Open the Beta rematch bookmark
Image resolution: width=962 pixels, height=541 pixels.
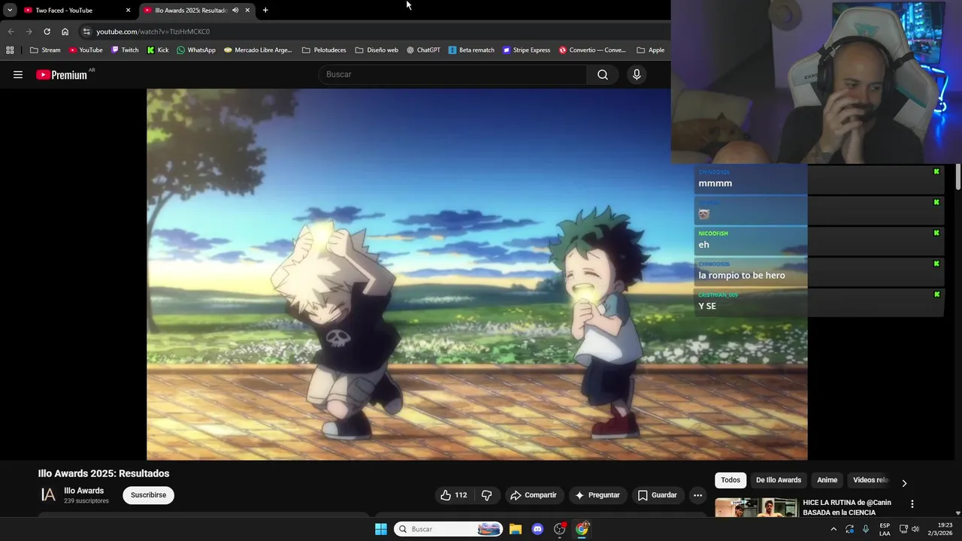pos(471,50)
